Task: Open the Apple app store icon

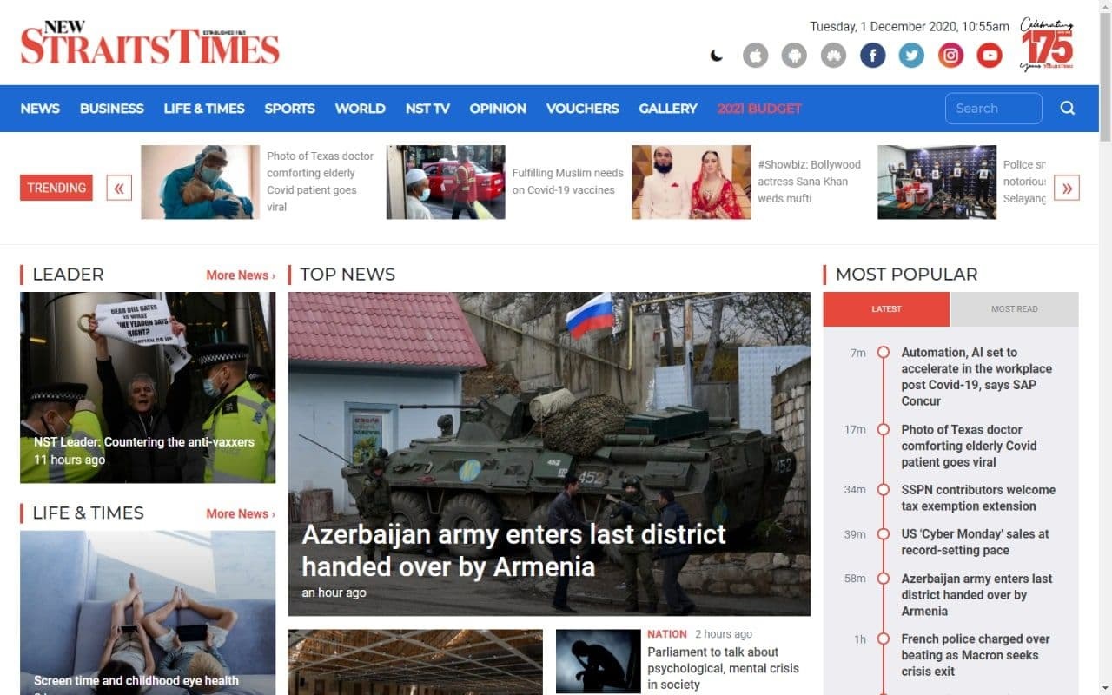Action: coord(755,56)
